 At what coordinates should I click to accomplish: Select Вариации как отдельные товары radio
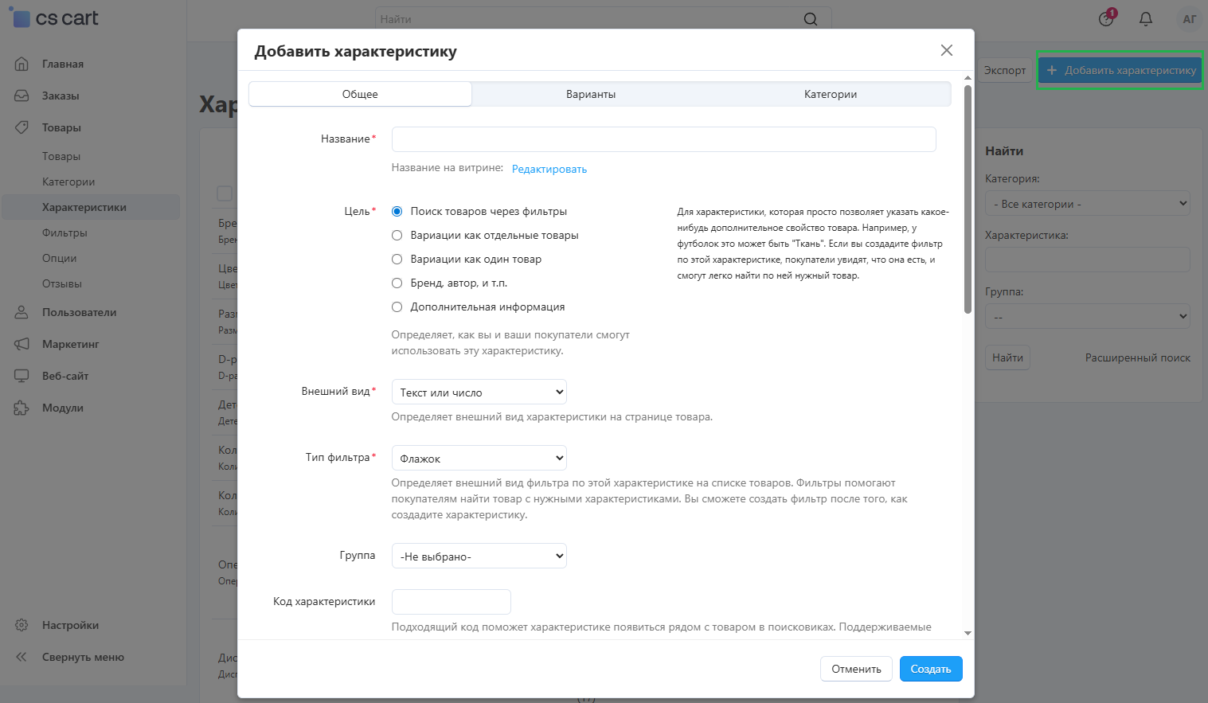tap(397, 236)
